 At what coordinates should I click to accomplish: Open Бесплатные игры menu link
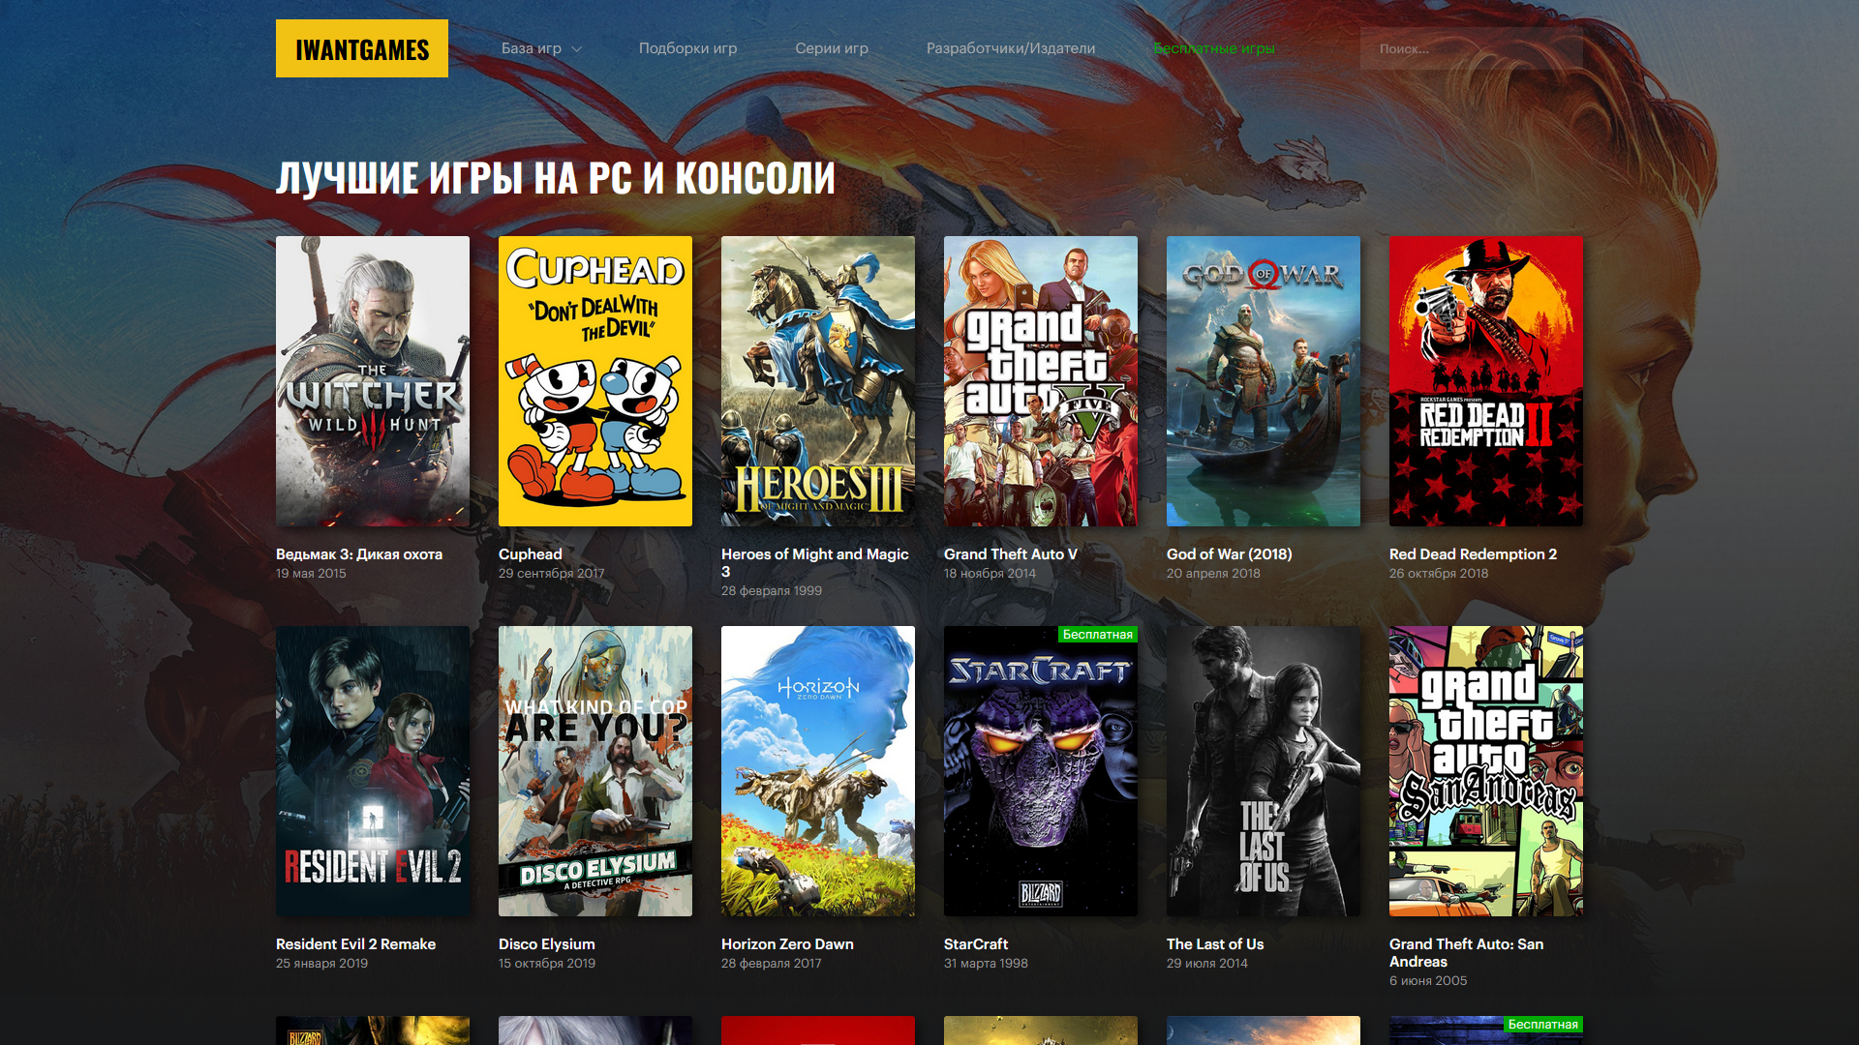click(x=1214, y=48)
